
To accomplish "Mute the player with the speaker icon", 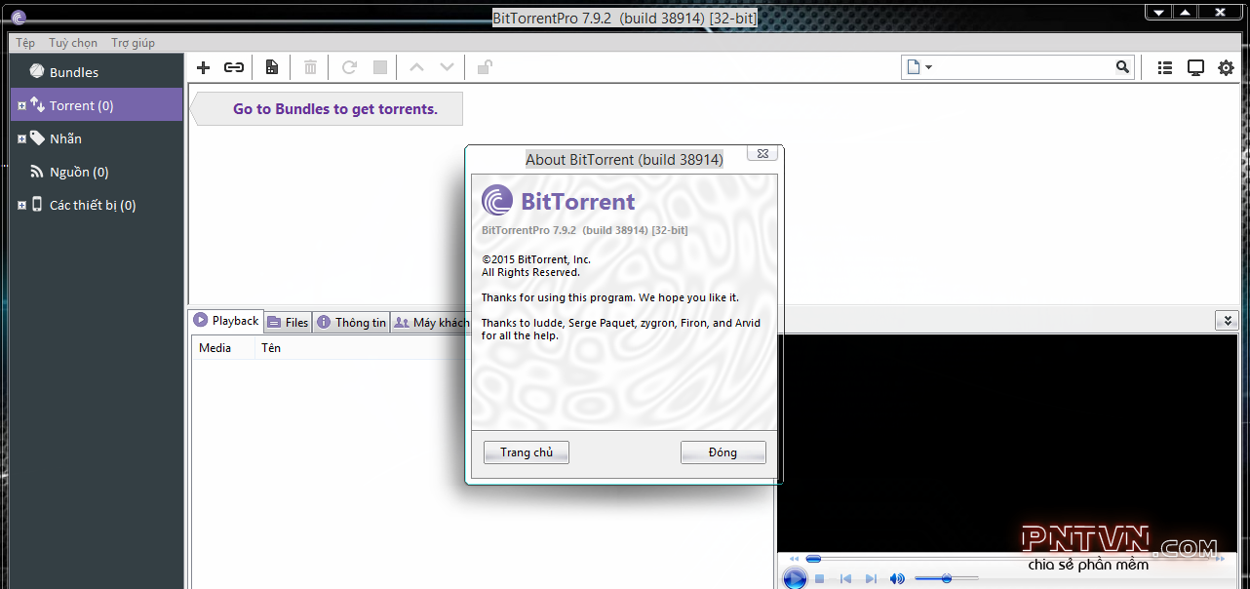I will [x=897, y=579].
